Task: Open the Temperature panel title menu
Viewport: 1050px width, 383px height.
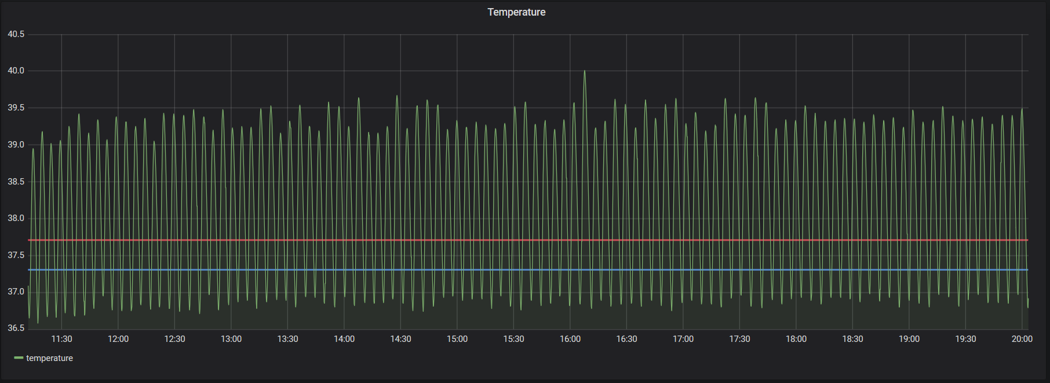Action: (516, 12)
